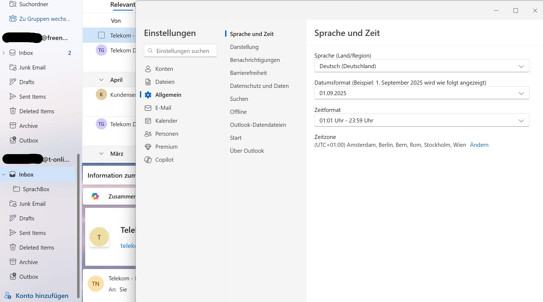Screen dimensions: 543x302
Task: Open the Copilot settings icon
Action: point(148,160)
